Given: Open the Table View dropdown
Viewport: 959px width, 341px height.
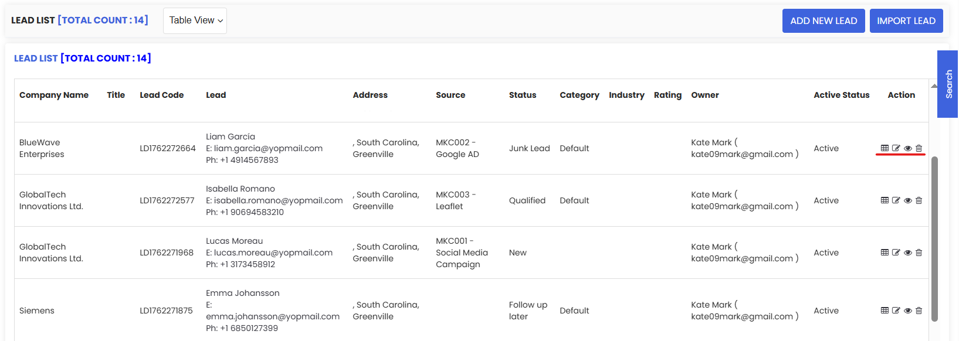Looking at the screenshot, I should click(x=195, y=21).
